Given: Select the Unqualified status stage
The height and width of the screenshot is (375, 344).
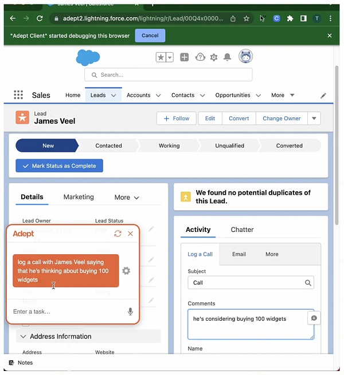Looking at the screenshot, I should [229, 145].
